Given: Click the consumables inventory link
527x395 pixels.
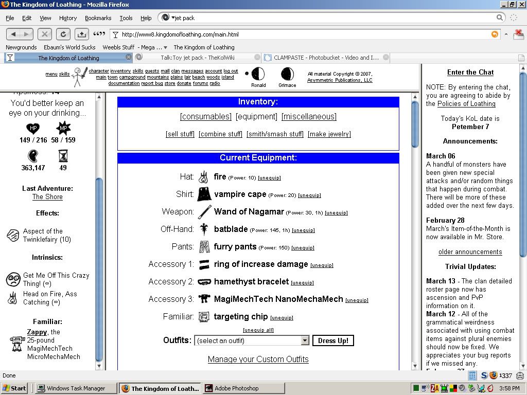Looking at the screenshot, I should (206, 117).
